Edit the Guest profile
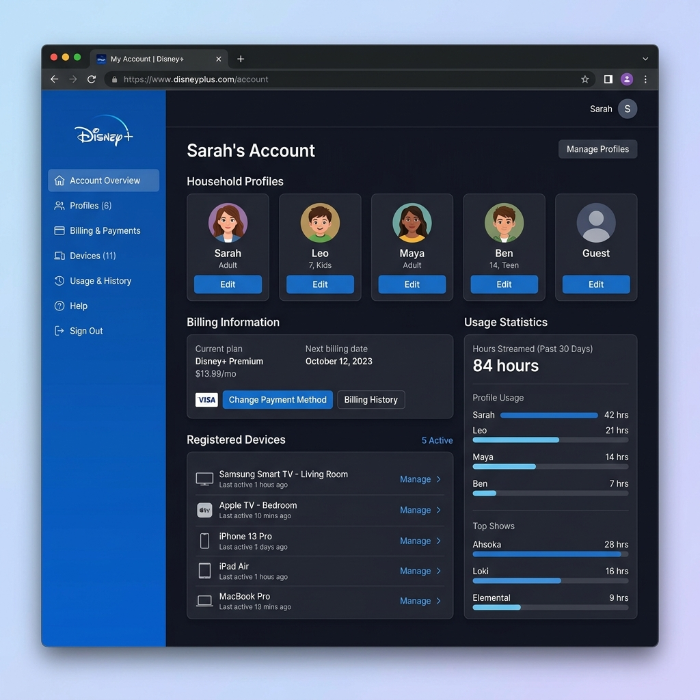700x700 pixels. pos(595,284)
